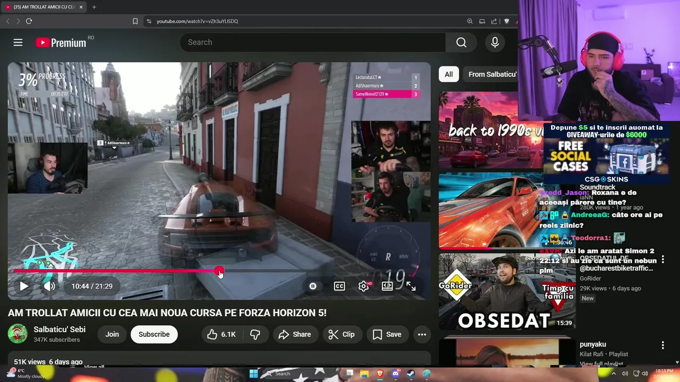
Task: Open the YouTube guide hamburger menu
Action: pyautogui.click(x=18, y=42)
